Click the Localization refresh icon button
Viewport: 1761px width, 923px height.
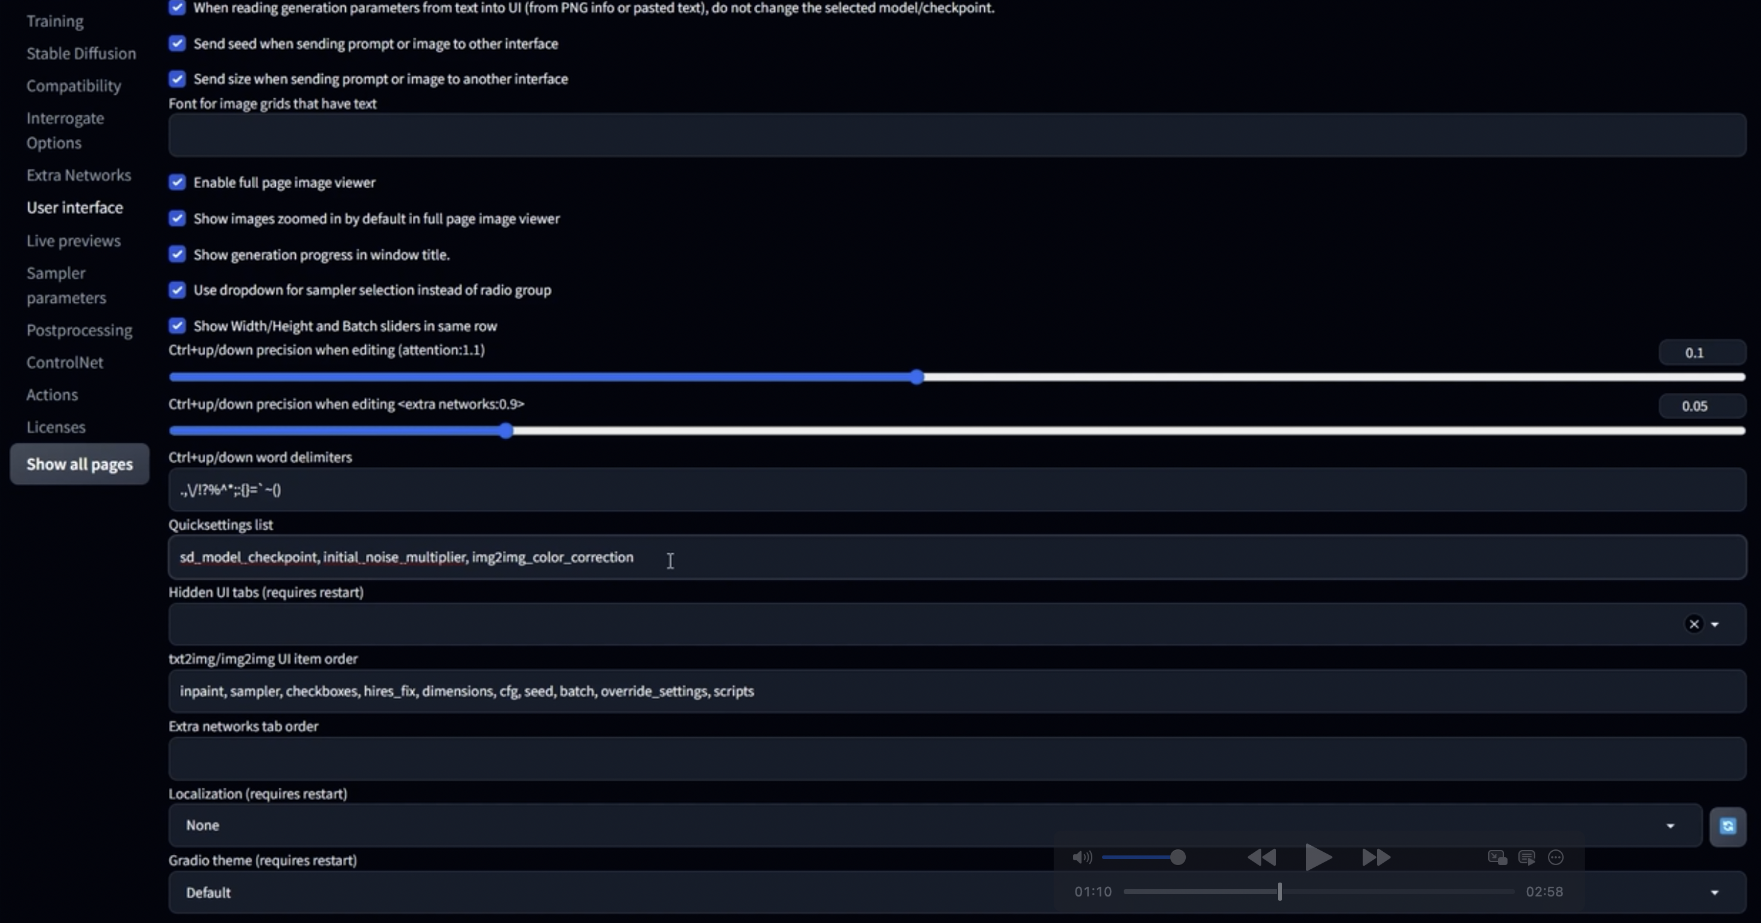pos(1727,826)
